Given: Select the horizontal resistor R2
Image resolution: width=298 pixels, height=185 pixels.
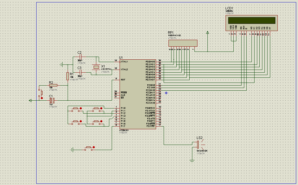Looking at the screenshot, I should click(53, 85).
